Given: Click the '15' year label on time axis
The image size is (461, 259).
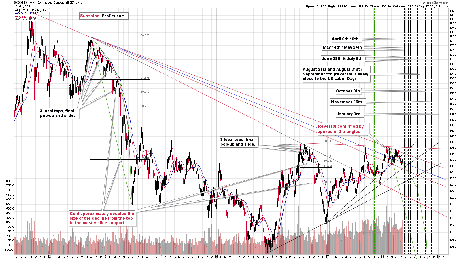Looking at the screenshot, I should pos(216,256).
